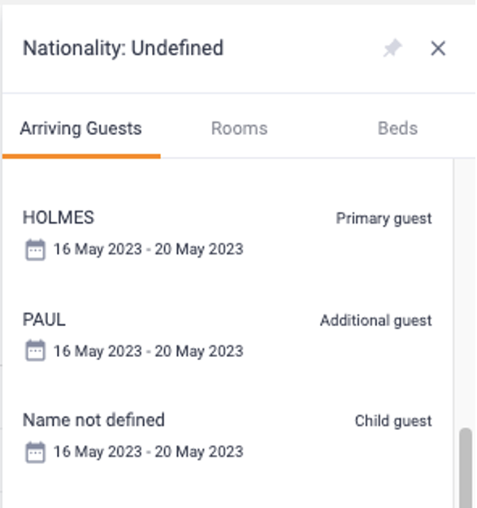This screenshot has width=477, height=508.
Task: Click the Primary guest label
Action: coord(384,219)
